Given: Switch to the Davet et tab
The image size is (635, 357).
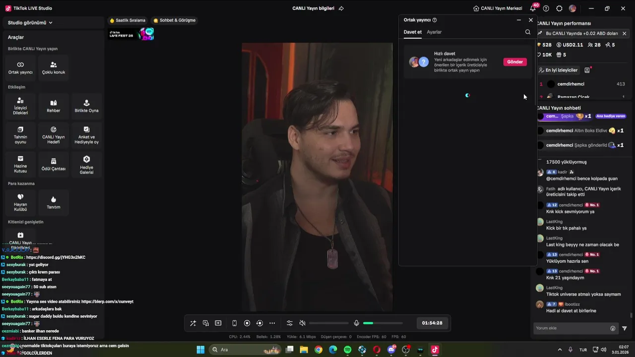Looking at the screenshot, I should (413, 32).
